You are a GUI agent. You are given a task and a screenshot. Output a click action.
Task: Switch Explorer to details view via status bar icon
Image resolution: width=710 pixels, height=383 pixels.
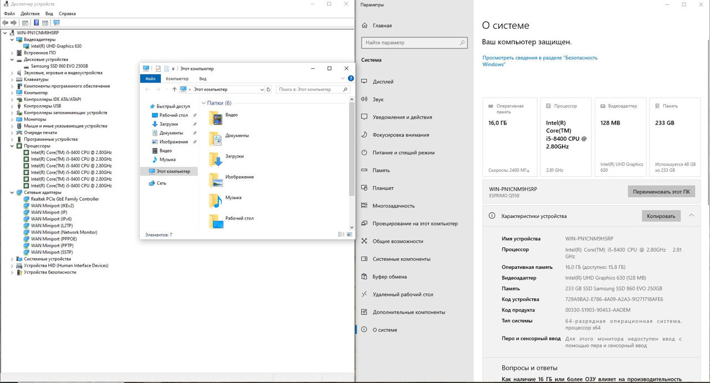tap(341, 235)
